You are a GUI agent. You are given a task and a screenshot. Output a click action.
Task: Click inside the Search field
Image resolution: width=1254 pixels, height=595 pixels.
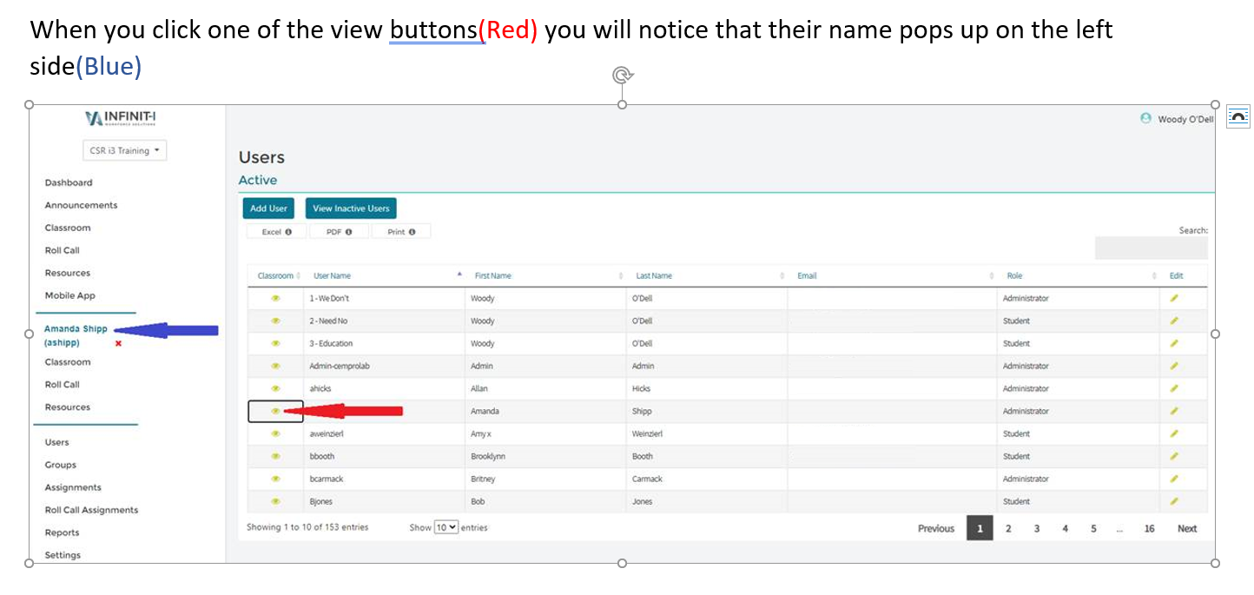1150,248
